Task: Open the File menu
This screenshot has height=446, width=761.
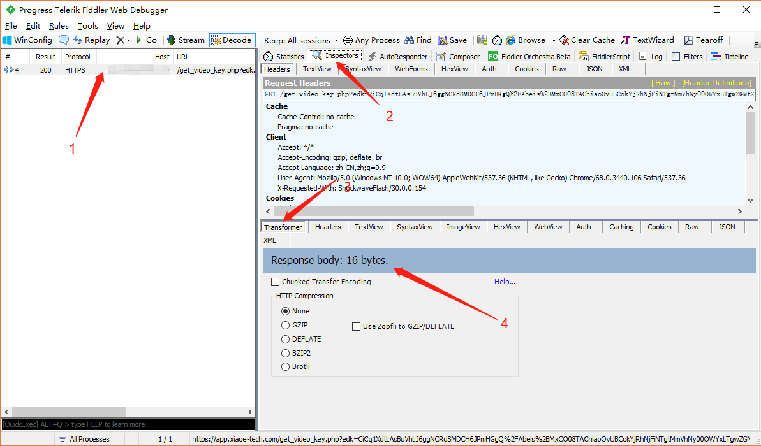Action: point(11,25)
